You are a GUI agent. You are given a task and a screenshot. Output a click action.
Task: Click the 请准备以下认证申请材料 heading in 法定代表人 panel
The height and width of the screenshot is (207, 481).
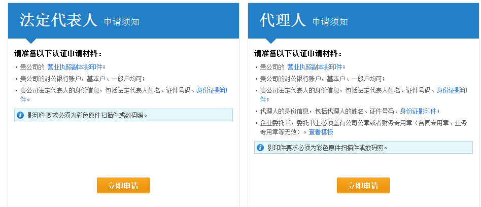click(x=58, y=53)
